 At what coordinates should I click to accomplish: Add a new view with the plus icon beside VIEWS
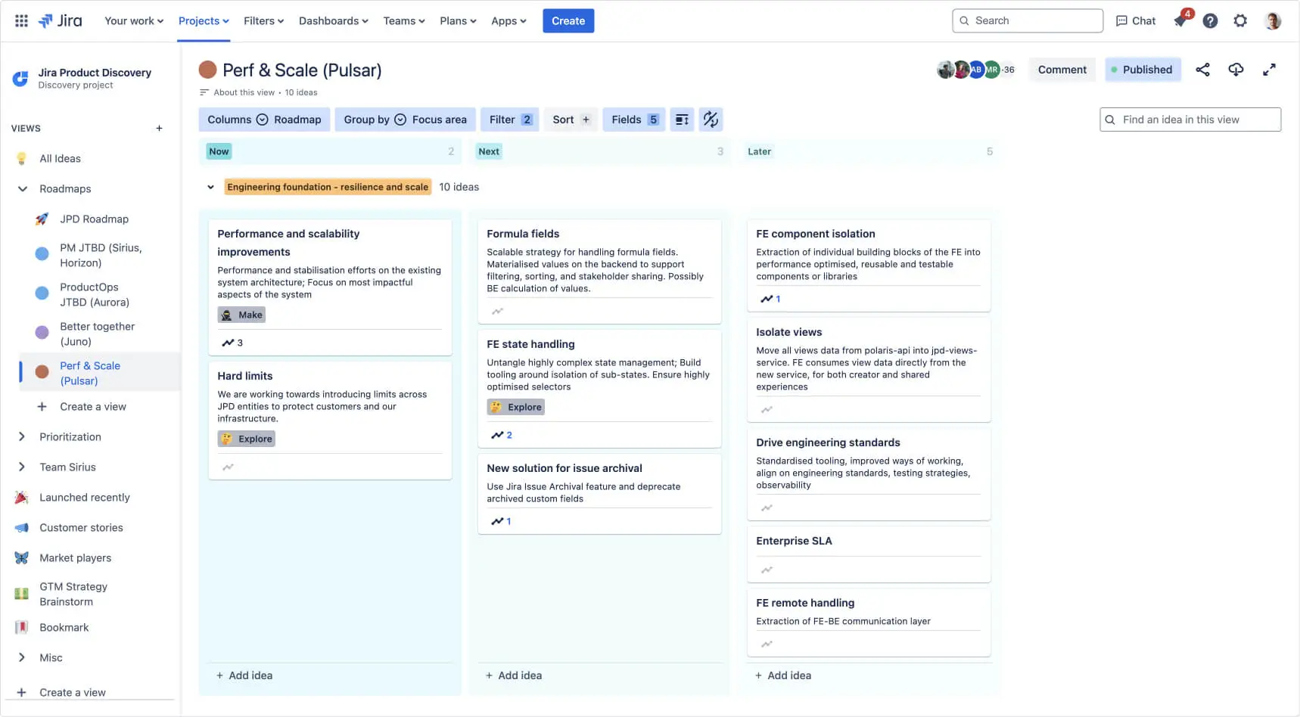[159, 129]
